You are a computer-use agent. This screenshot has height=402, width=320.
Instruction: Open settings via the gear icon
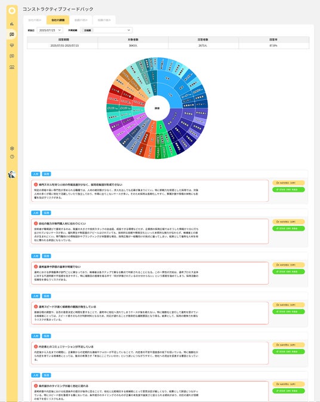click(x=12, y=149)
